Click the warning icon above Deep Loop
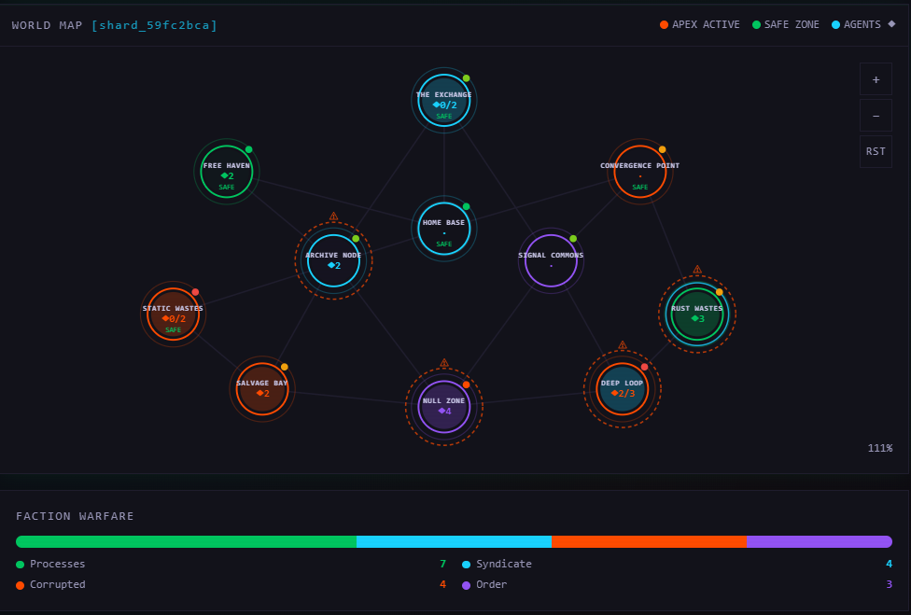 (623, 346)
